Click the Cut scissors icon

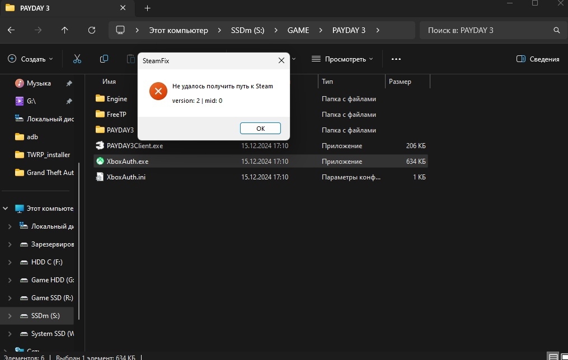77,59
